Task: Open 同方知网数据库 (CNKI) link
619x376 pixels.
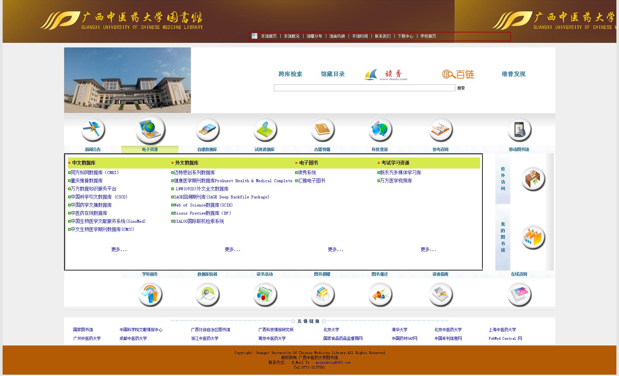Action: (95, 173)
